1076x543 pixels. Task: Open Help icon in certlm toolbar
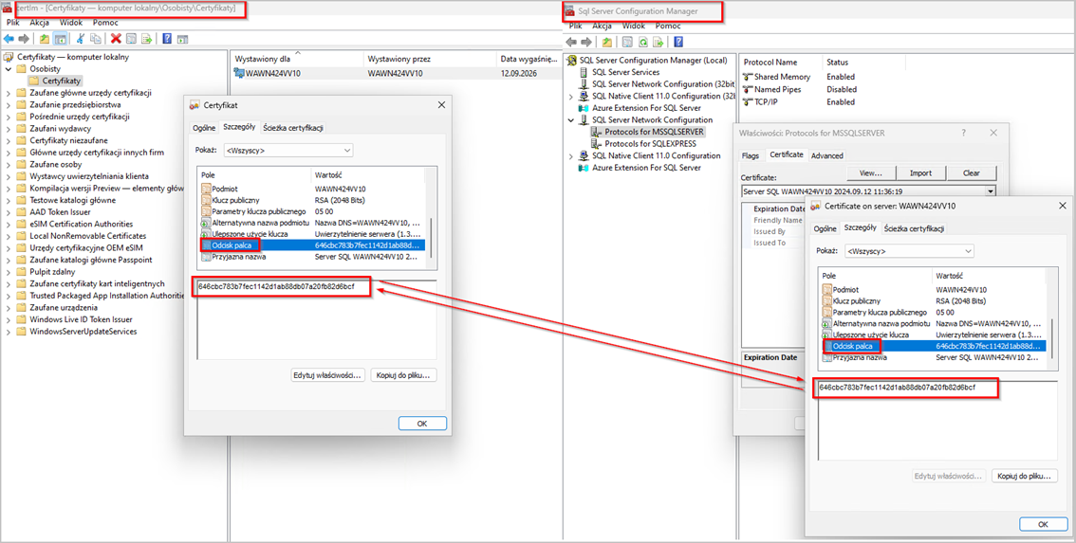167,39
